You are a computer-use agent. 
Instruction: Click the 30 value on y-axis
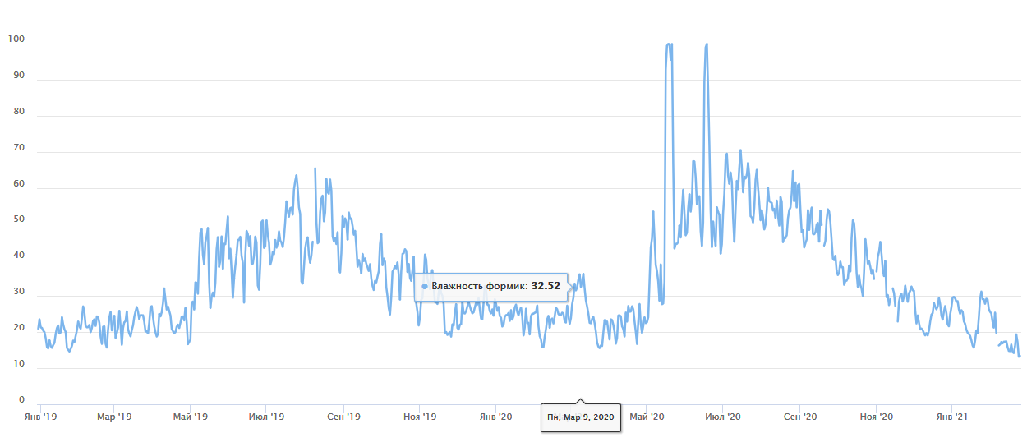pyautogui.click(x=19, y=292)
